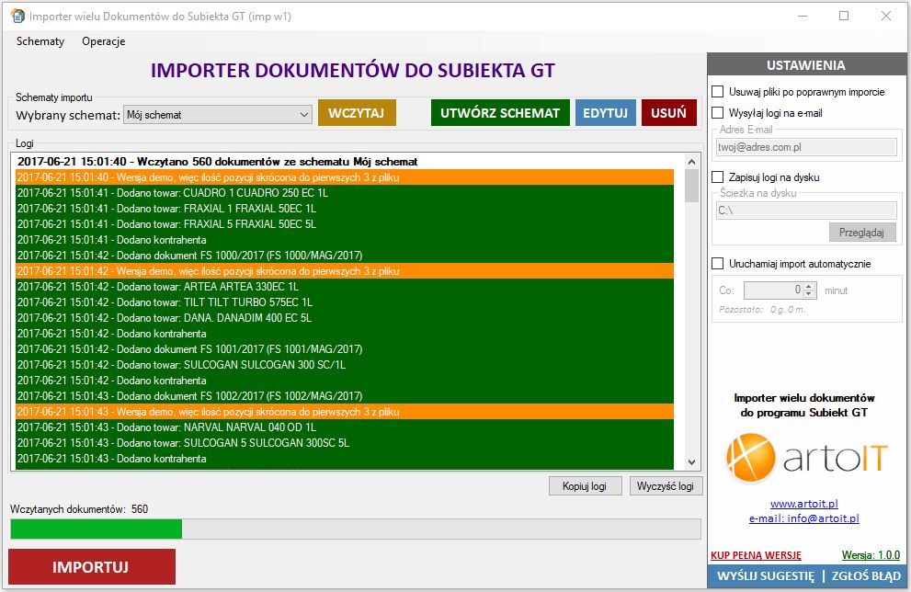Increase minutes with spinner up arrow

pyautogui.click(x=808, y=286)
